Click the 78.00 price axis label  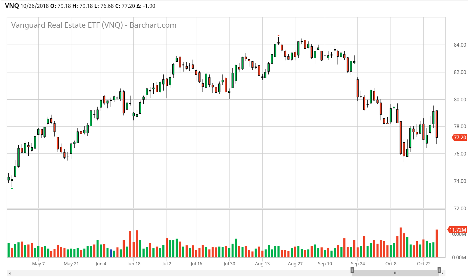460,126
